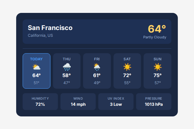Click the San Francisco city name
Screen dimensions: 194x129
(50, 28)
